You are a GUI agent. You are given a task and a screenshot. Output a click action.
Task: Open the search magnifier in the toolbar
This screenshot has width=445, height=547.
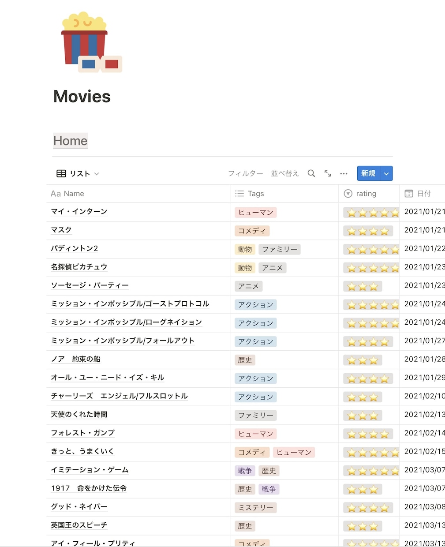pyautogui.click(x=311, y=173)
